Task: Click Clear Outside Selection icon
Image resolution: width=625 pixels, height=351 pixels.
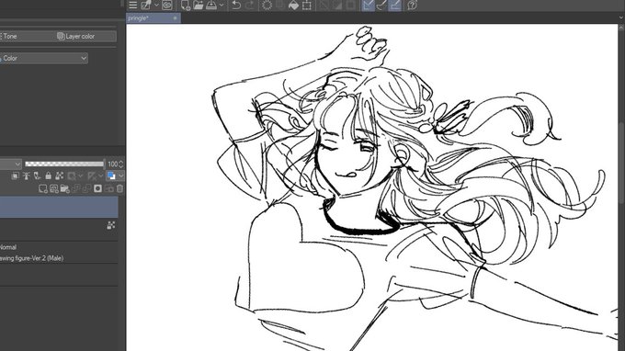Action: [279, 5]
